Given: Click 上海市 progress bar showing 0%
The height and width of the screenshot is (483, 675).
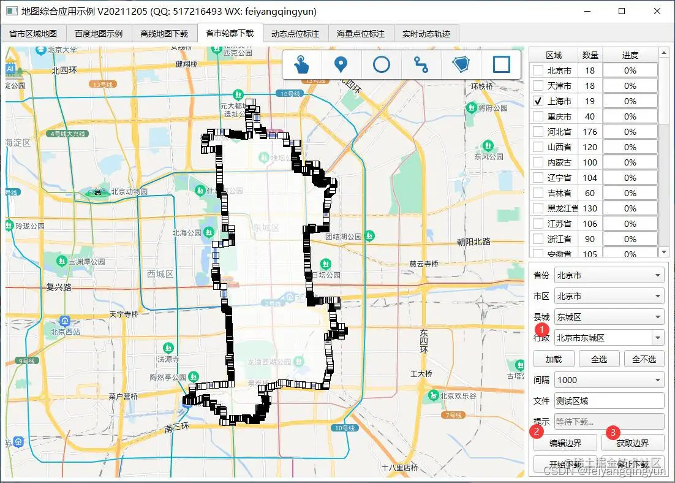Looking at the screenshot, I should point(630,101).
